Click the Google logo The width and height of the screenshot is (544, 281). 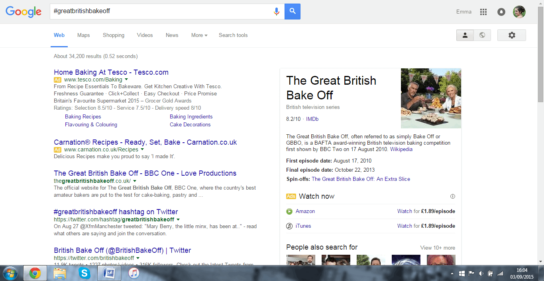click(x=24, y=12)
